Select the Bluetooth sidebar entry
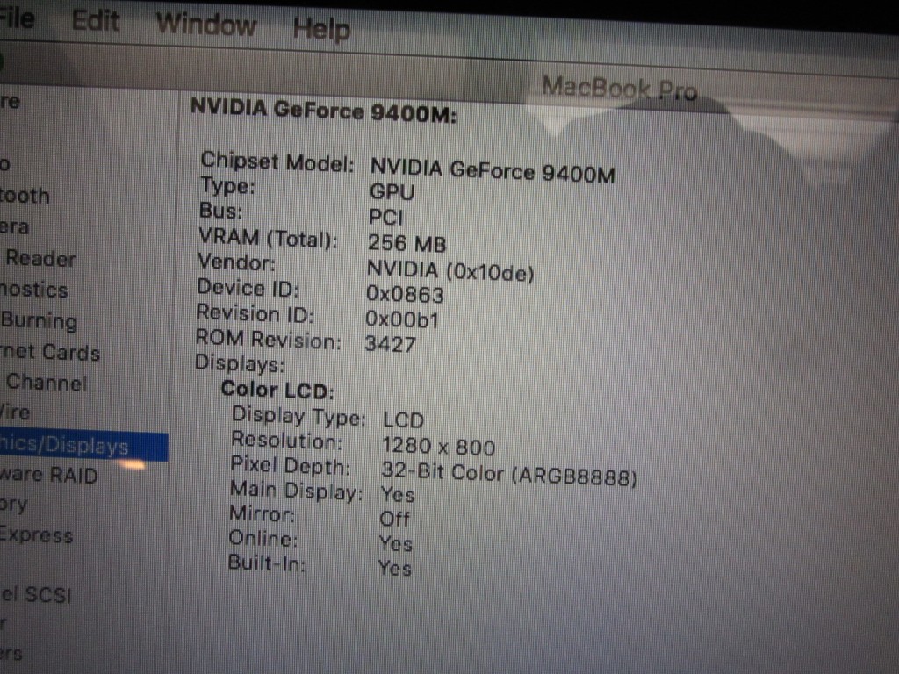Image resolution: width=899 pixels, height=674 pixels. tap(25, 196)
